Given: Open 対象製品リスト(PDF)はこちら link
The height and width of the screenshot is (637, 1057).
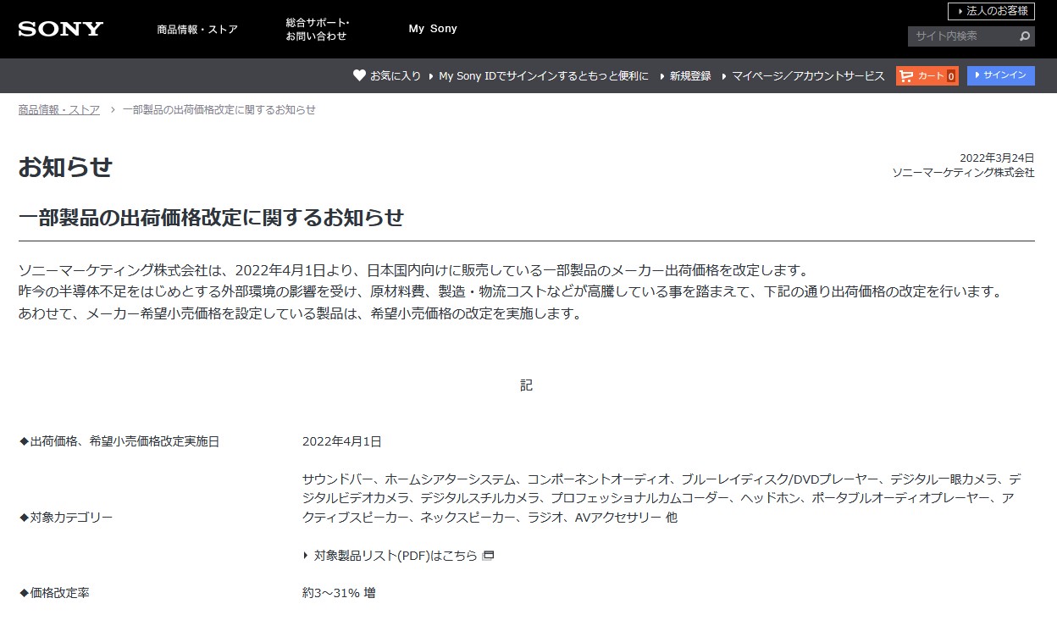Looking at the screenshot, I should tap(396, 556).
